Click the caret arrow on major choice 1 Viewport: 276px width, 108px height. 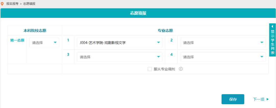click(158, 43)
